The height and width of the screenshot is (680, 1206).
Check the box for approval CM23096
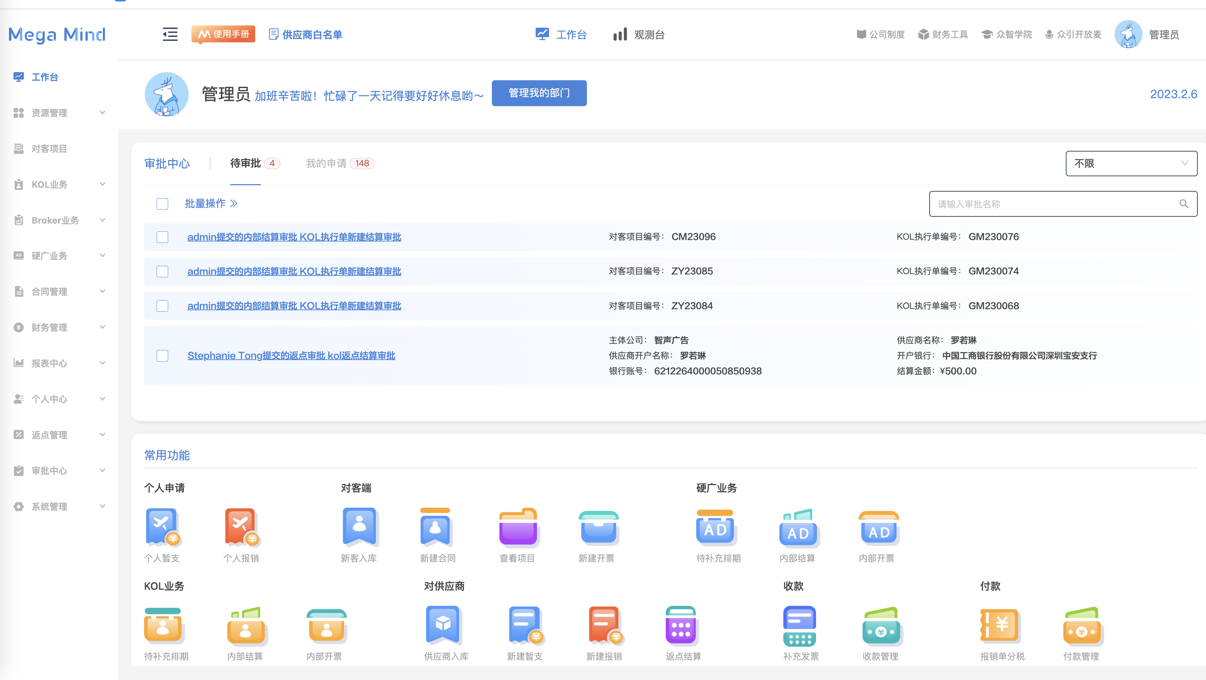(162, 237)
